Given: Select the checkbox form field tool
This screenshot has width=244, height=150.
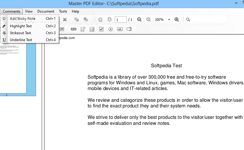Looking at the screenshot, I should point(101,29).
